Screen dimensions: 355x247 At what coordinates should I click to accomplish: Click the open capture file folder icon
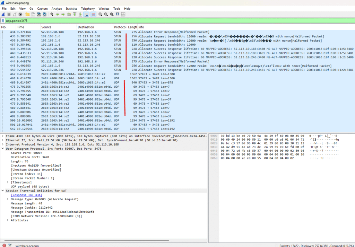[27, 15]
